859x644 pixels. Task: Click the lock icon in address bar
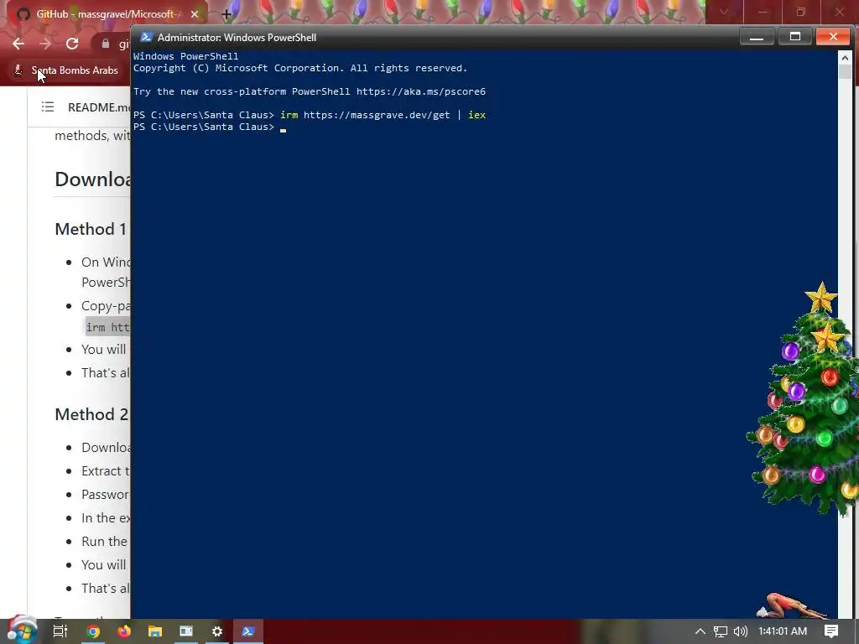105,44
